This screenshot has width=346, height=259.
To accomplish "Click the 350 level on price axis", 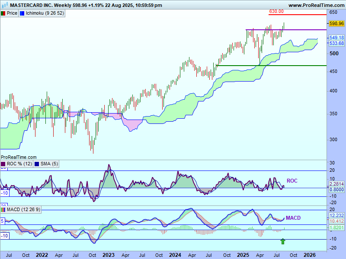I will tap(333, 114).
